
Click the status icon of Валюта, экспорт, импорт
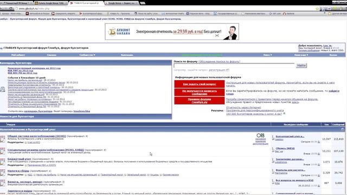[x=3, y=183]
